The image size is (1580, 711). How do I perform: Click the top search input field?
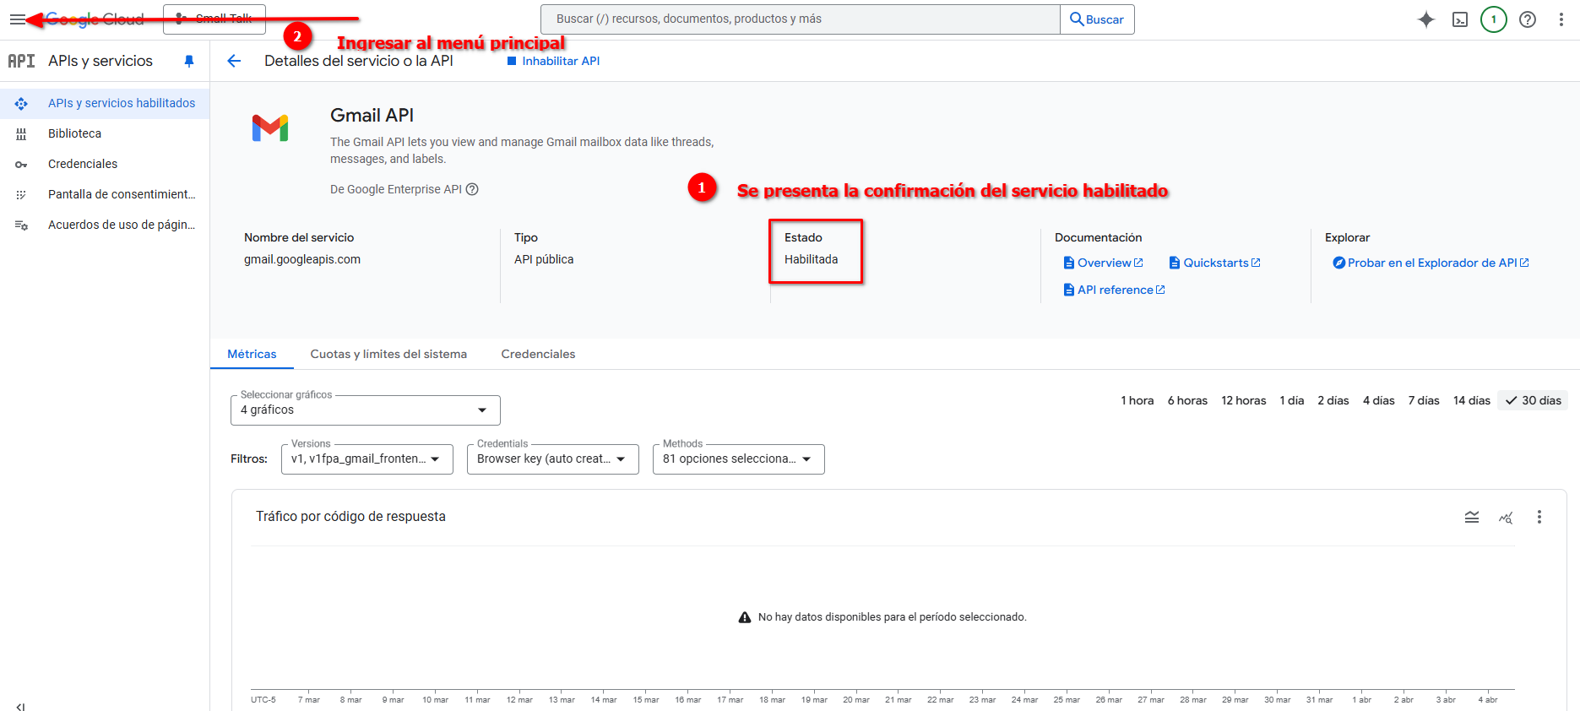point(800,19)
